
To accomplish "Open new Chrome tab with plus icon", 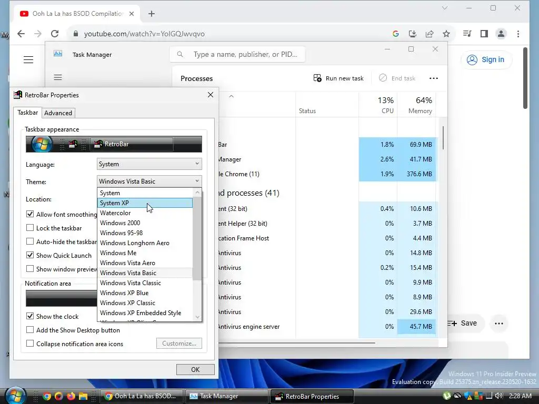I will pos(152,14).
